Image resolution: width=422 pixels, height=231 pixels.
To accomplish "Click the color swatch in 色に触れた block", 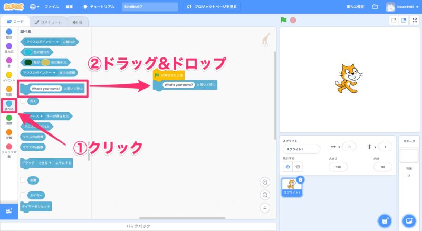I will 27,52.
